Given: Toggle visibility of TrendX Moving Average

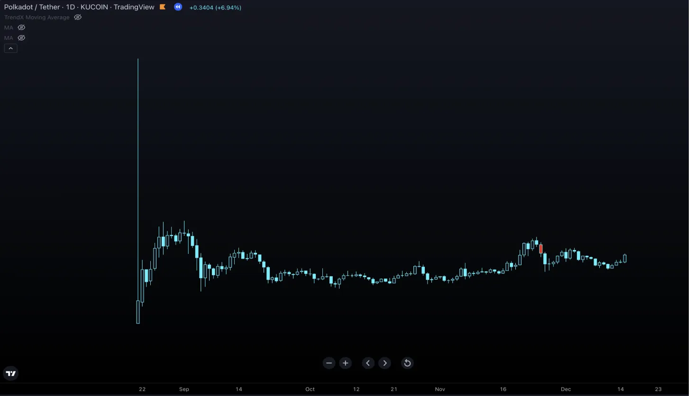Looking at the screenshot, I should pyautogui.click(x=78, y=18).
